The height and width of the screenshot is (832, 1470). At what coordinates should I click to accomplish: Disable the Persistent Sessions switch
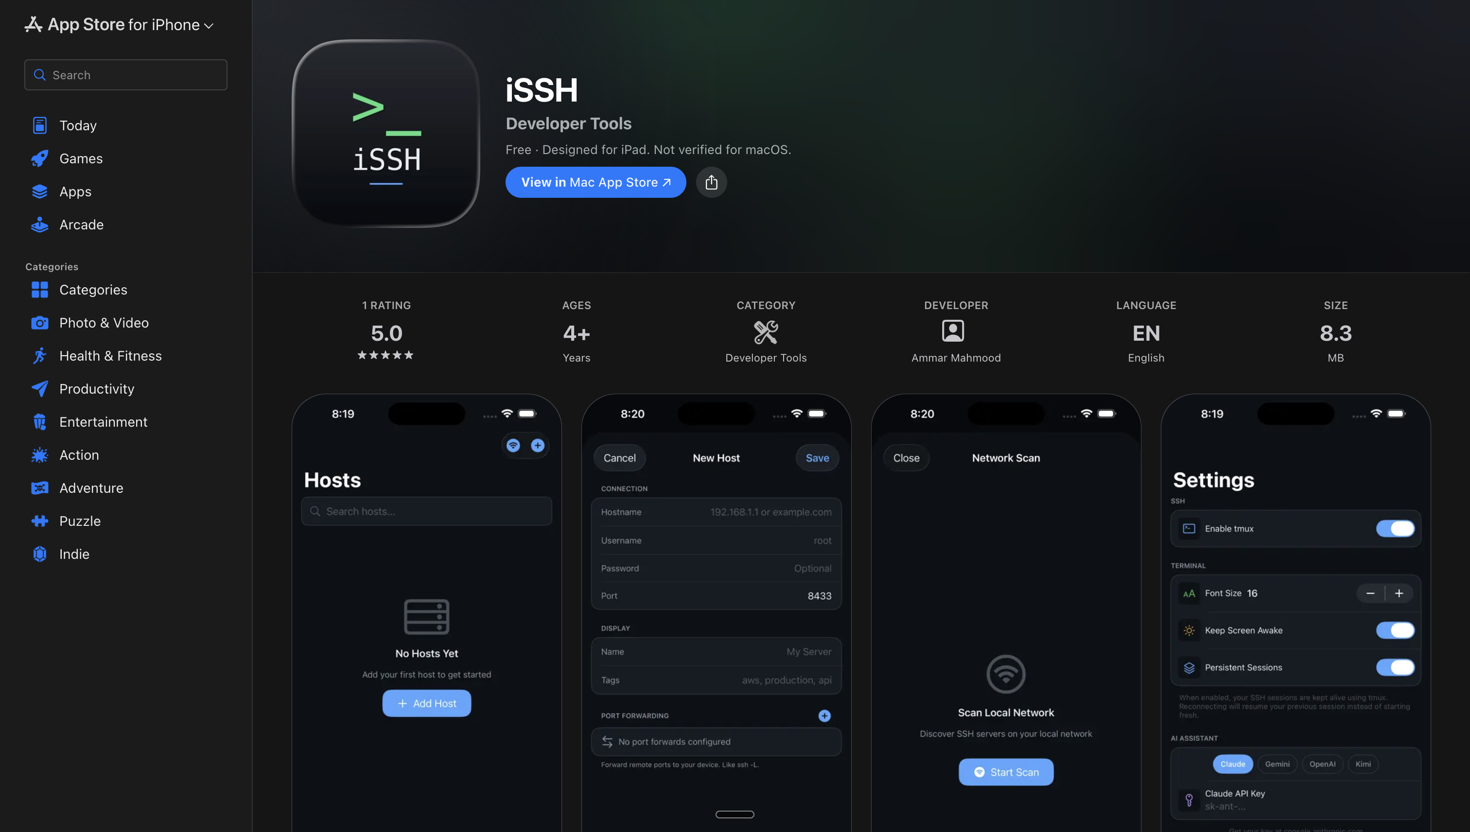coord(1395,667)
